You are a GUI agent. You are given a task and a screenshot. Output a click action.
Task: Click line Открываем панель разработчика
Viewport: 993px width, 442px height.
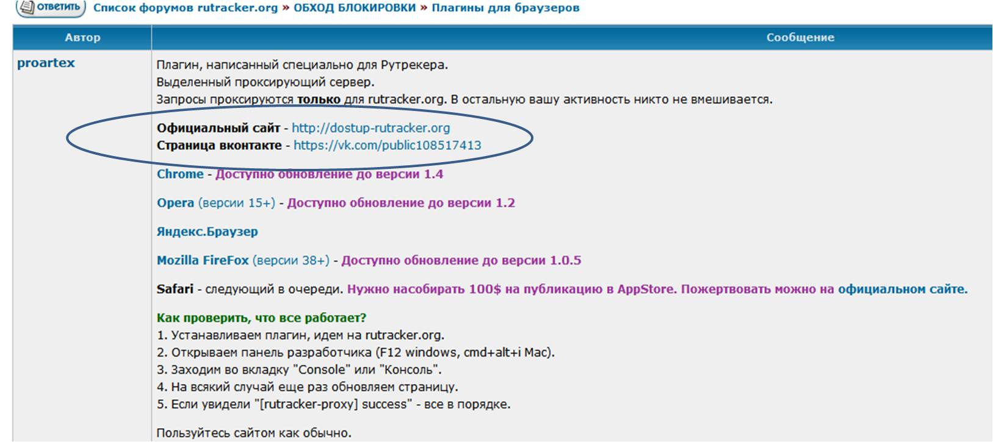coord(356,352)
